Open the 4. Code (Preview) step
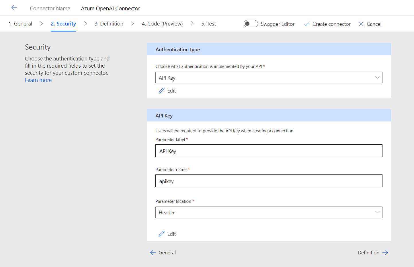 pos(162,24)
